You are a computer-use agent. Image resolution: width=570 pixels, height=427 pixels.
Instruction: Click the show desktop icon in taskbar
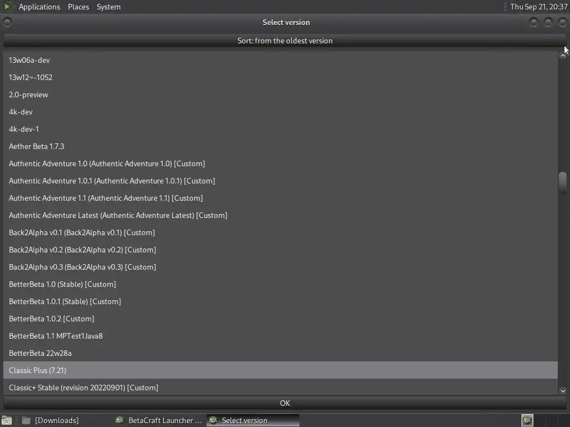coord(7,420)
